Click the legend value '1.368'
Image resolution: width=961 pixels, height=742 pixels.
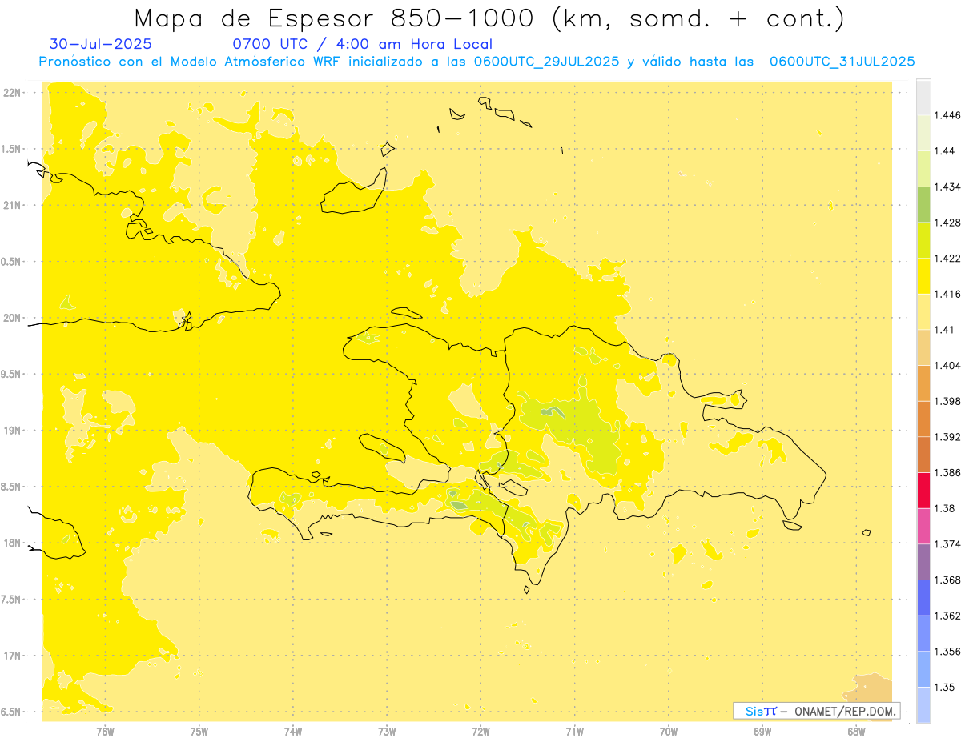click(947, 580)
